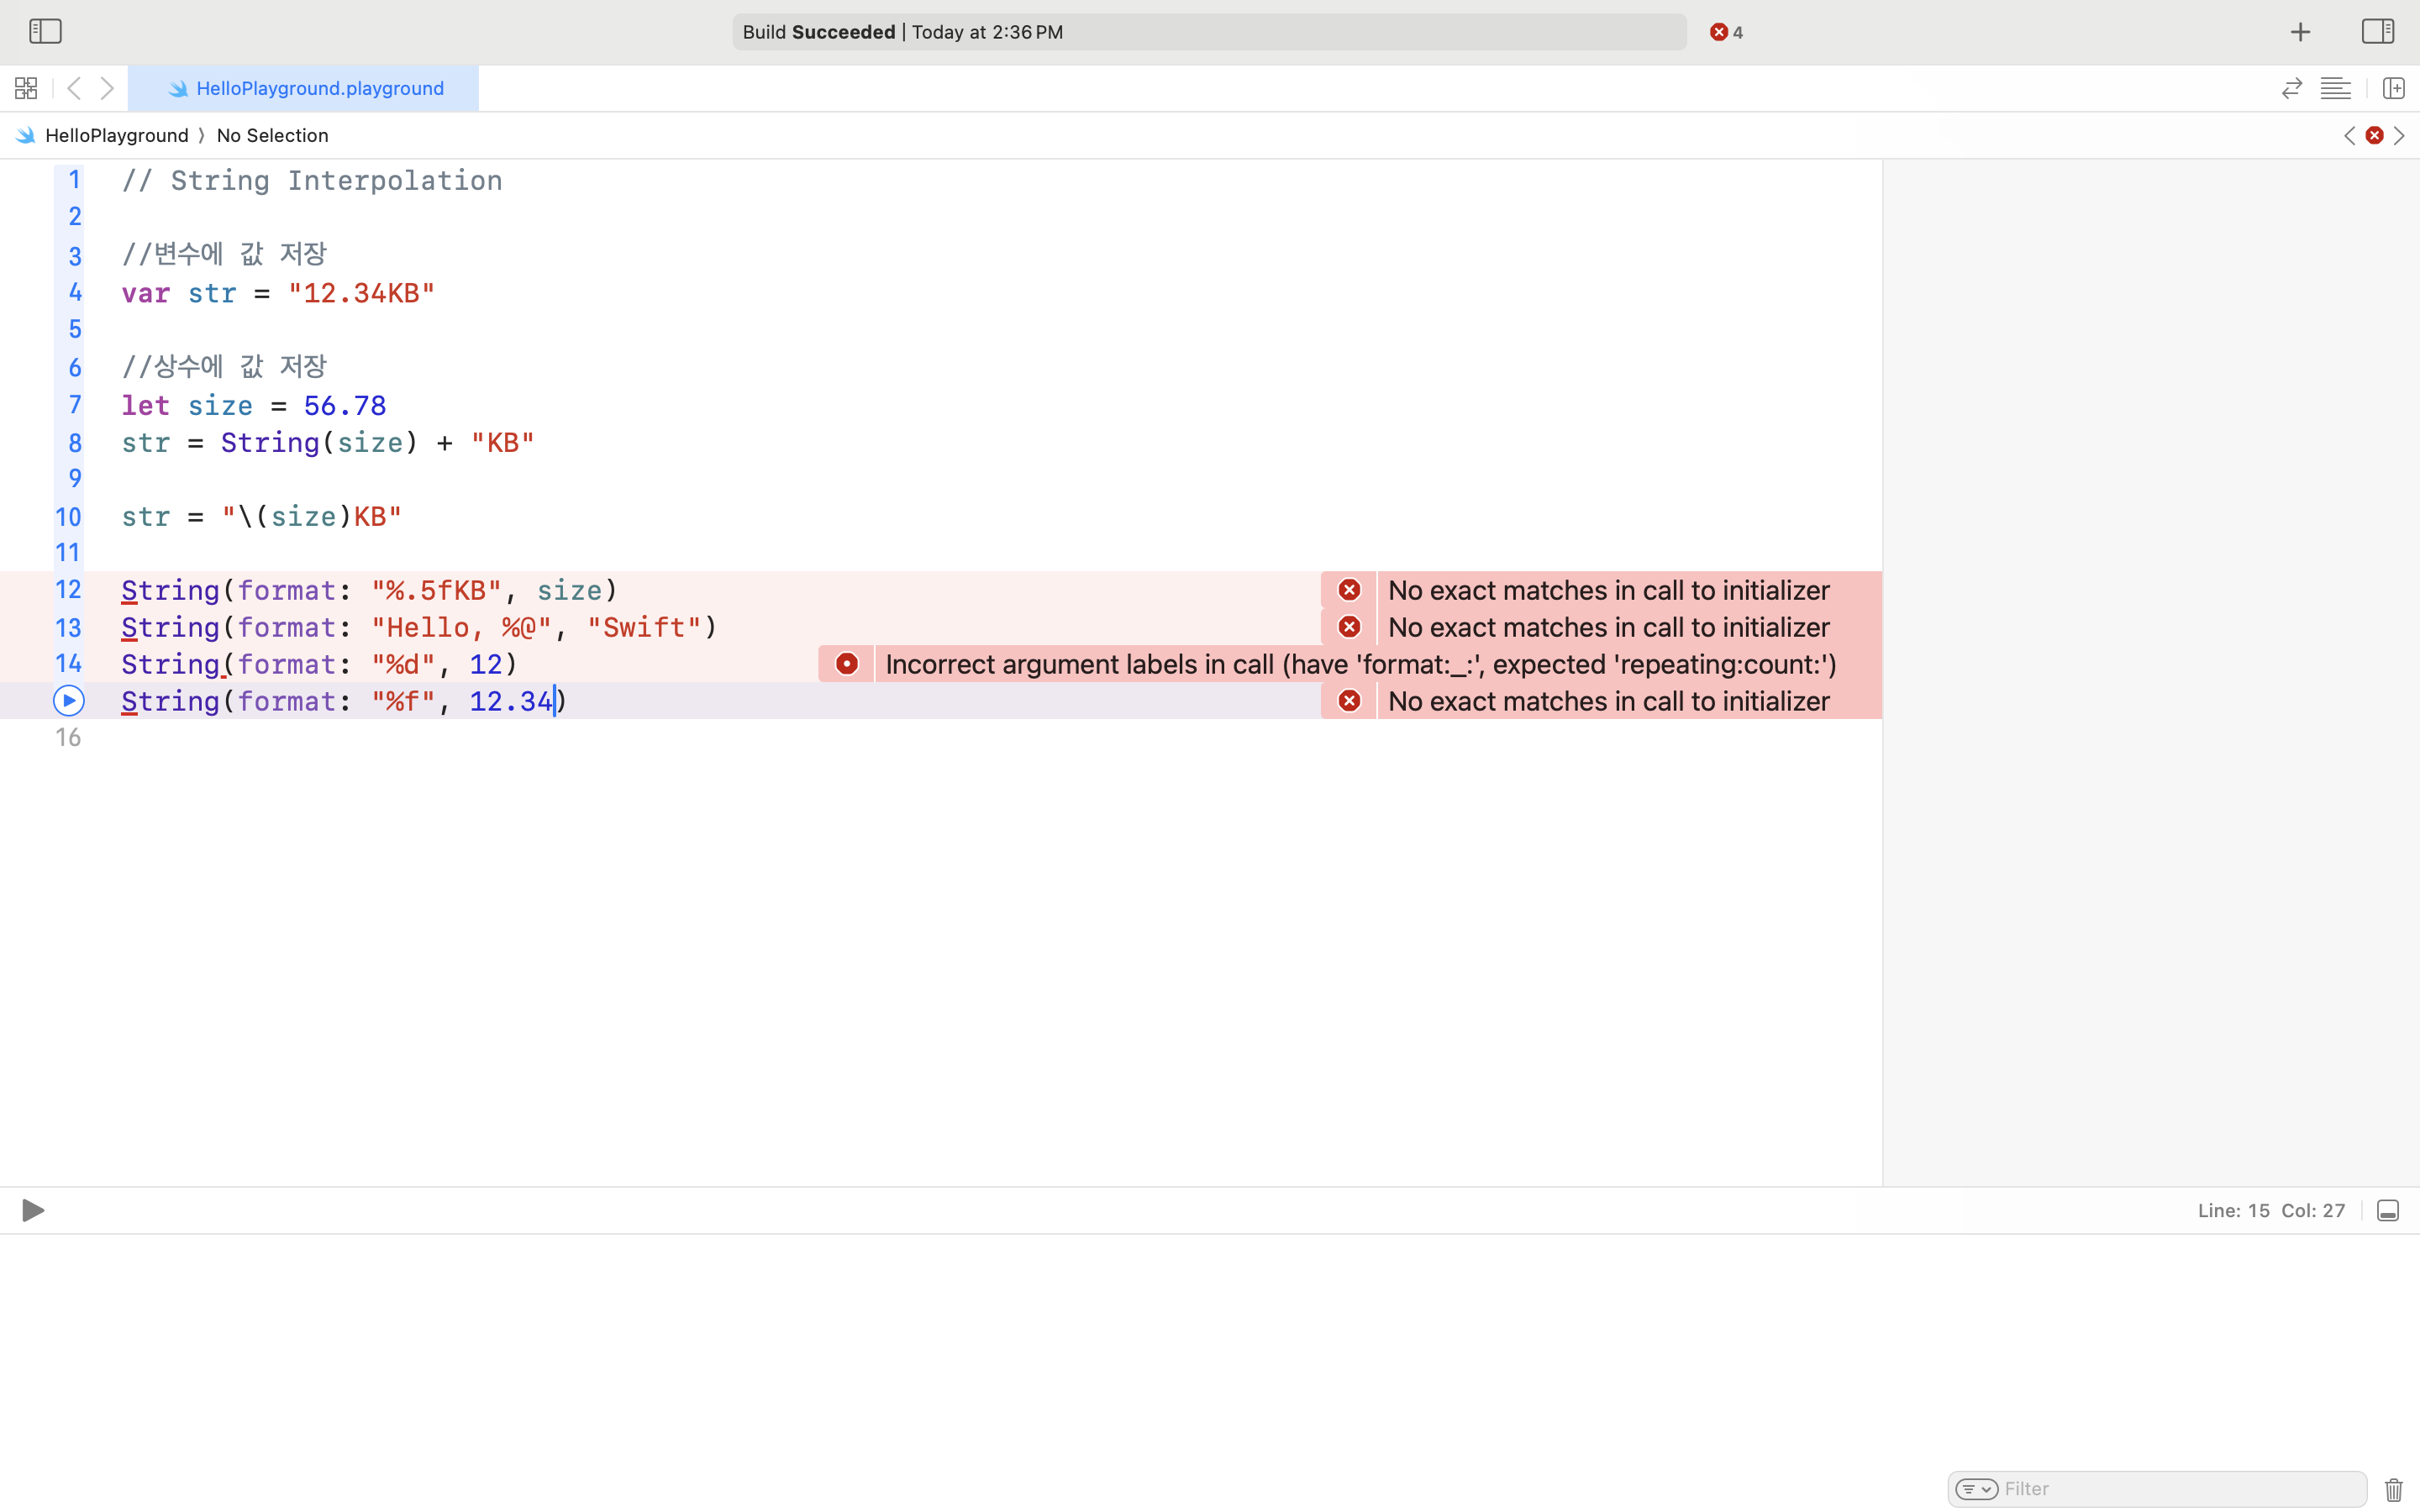
Task: Open the related items grid menu
Action: (x=26, y=88)
